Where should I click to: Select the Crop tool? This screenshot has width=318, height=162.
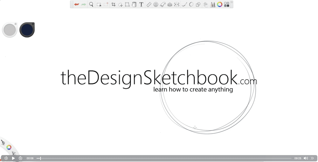114,4
